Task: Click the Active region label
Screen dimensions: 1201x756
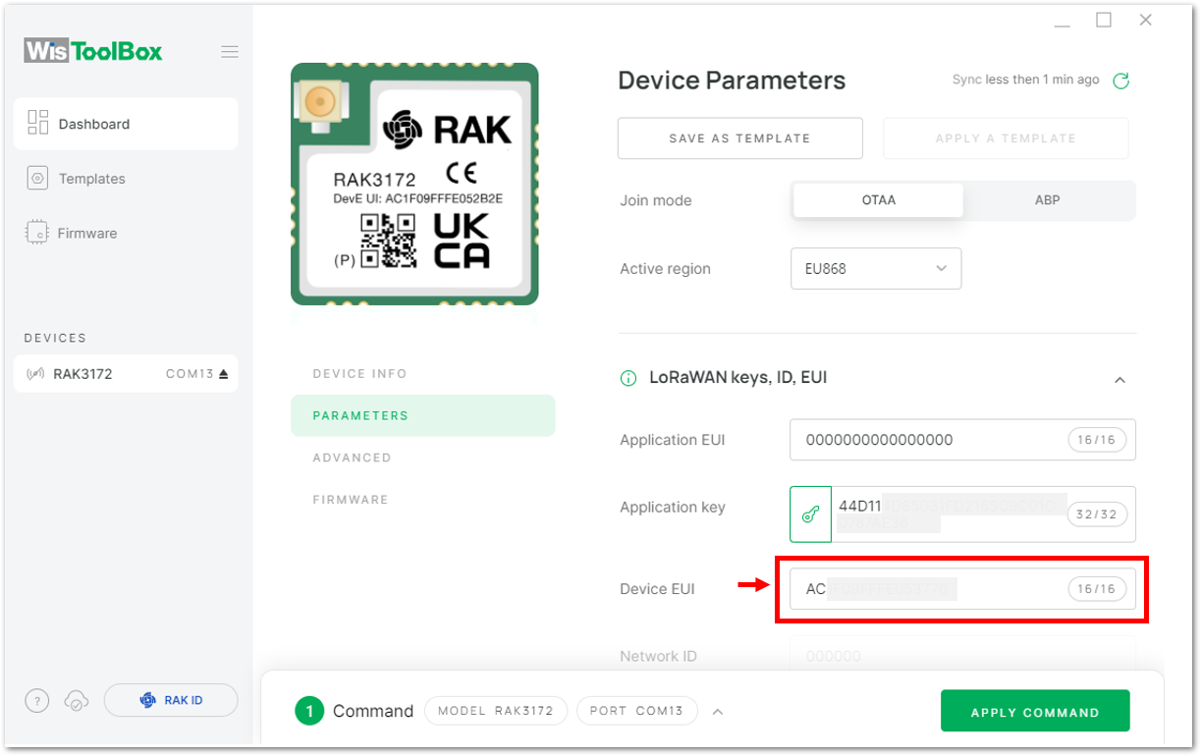Action: (665, 269)
